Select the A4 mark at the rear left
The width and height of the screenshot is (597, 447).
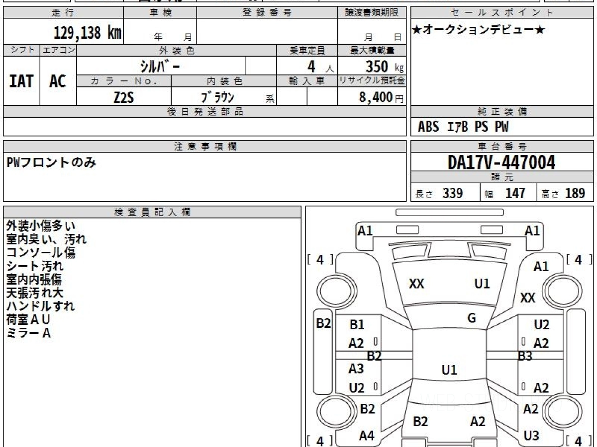coord(367,436)
